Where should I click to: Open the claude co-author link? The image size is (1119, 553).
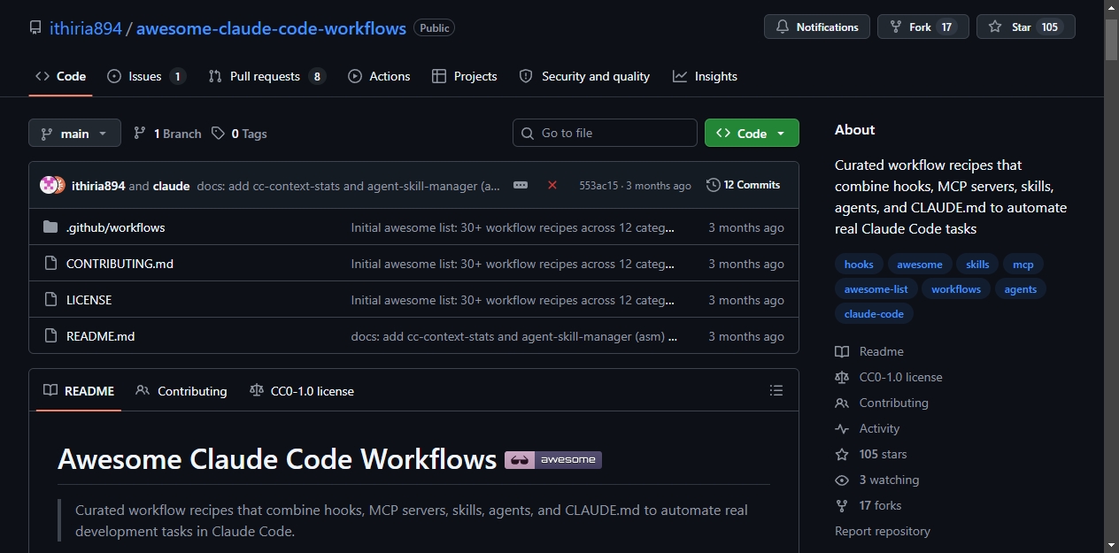point(171,186)
